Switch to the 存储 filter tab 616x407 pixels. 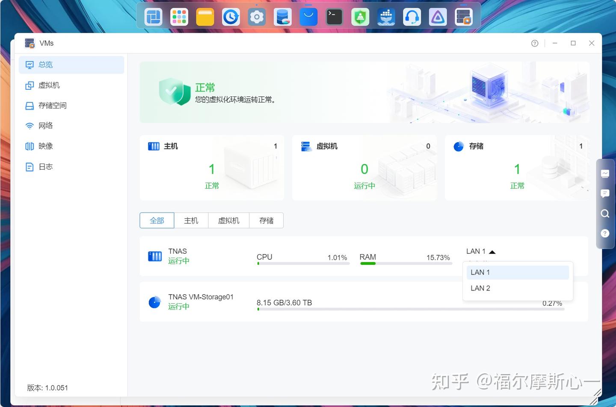click(x=267, y=220)
